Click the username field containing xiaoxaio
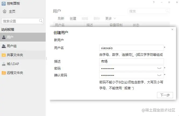The image size is (179, 116). [x=131, y=48]
